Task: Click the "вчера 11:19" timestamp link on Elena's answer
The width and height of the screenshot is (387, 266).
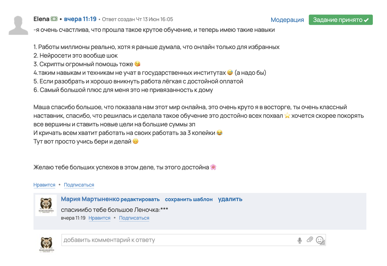Action: click(80, 19)
